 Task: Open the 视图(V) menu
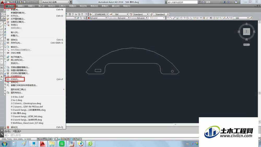(x=31, y=6)
